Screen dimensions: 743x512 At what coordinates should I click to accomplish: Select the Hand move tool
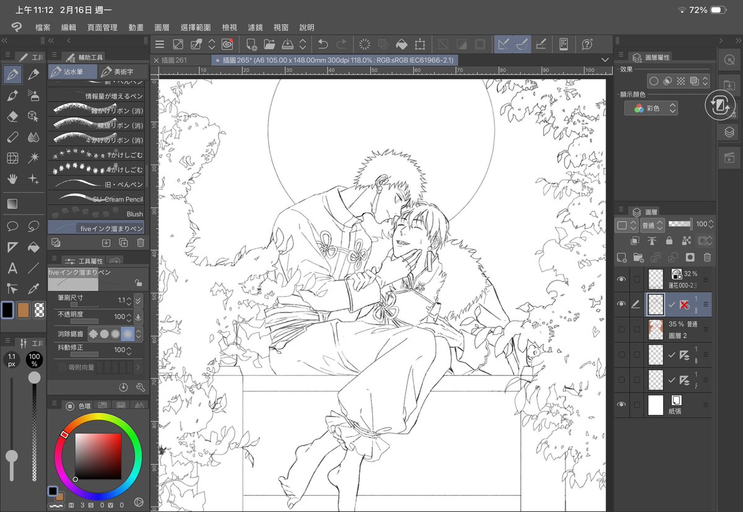[x=12, y=179]
